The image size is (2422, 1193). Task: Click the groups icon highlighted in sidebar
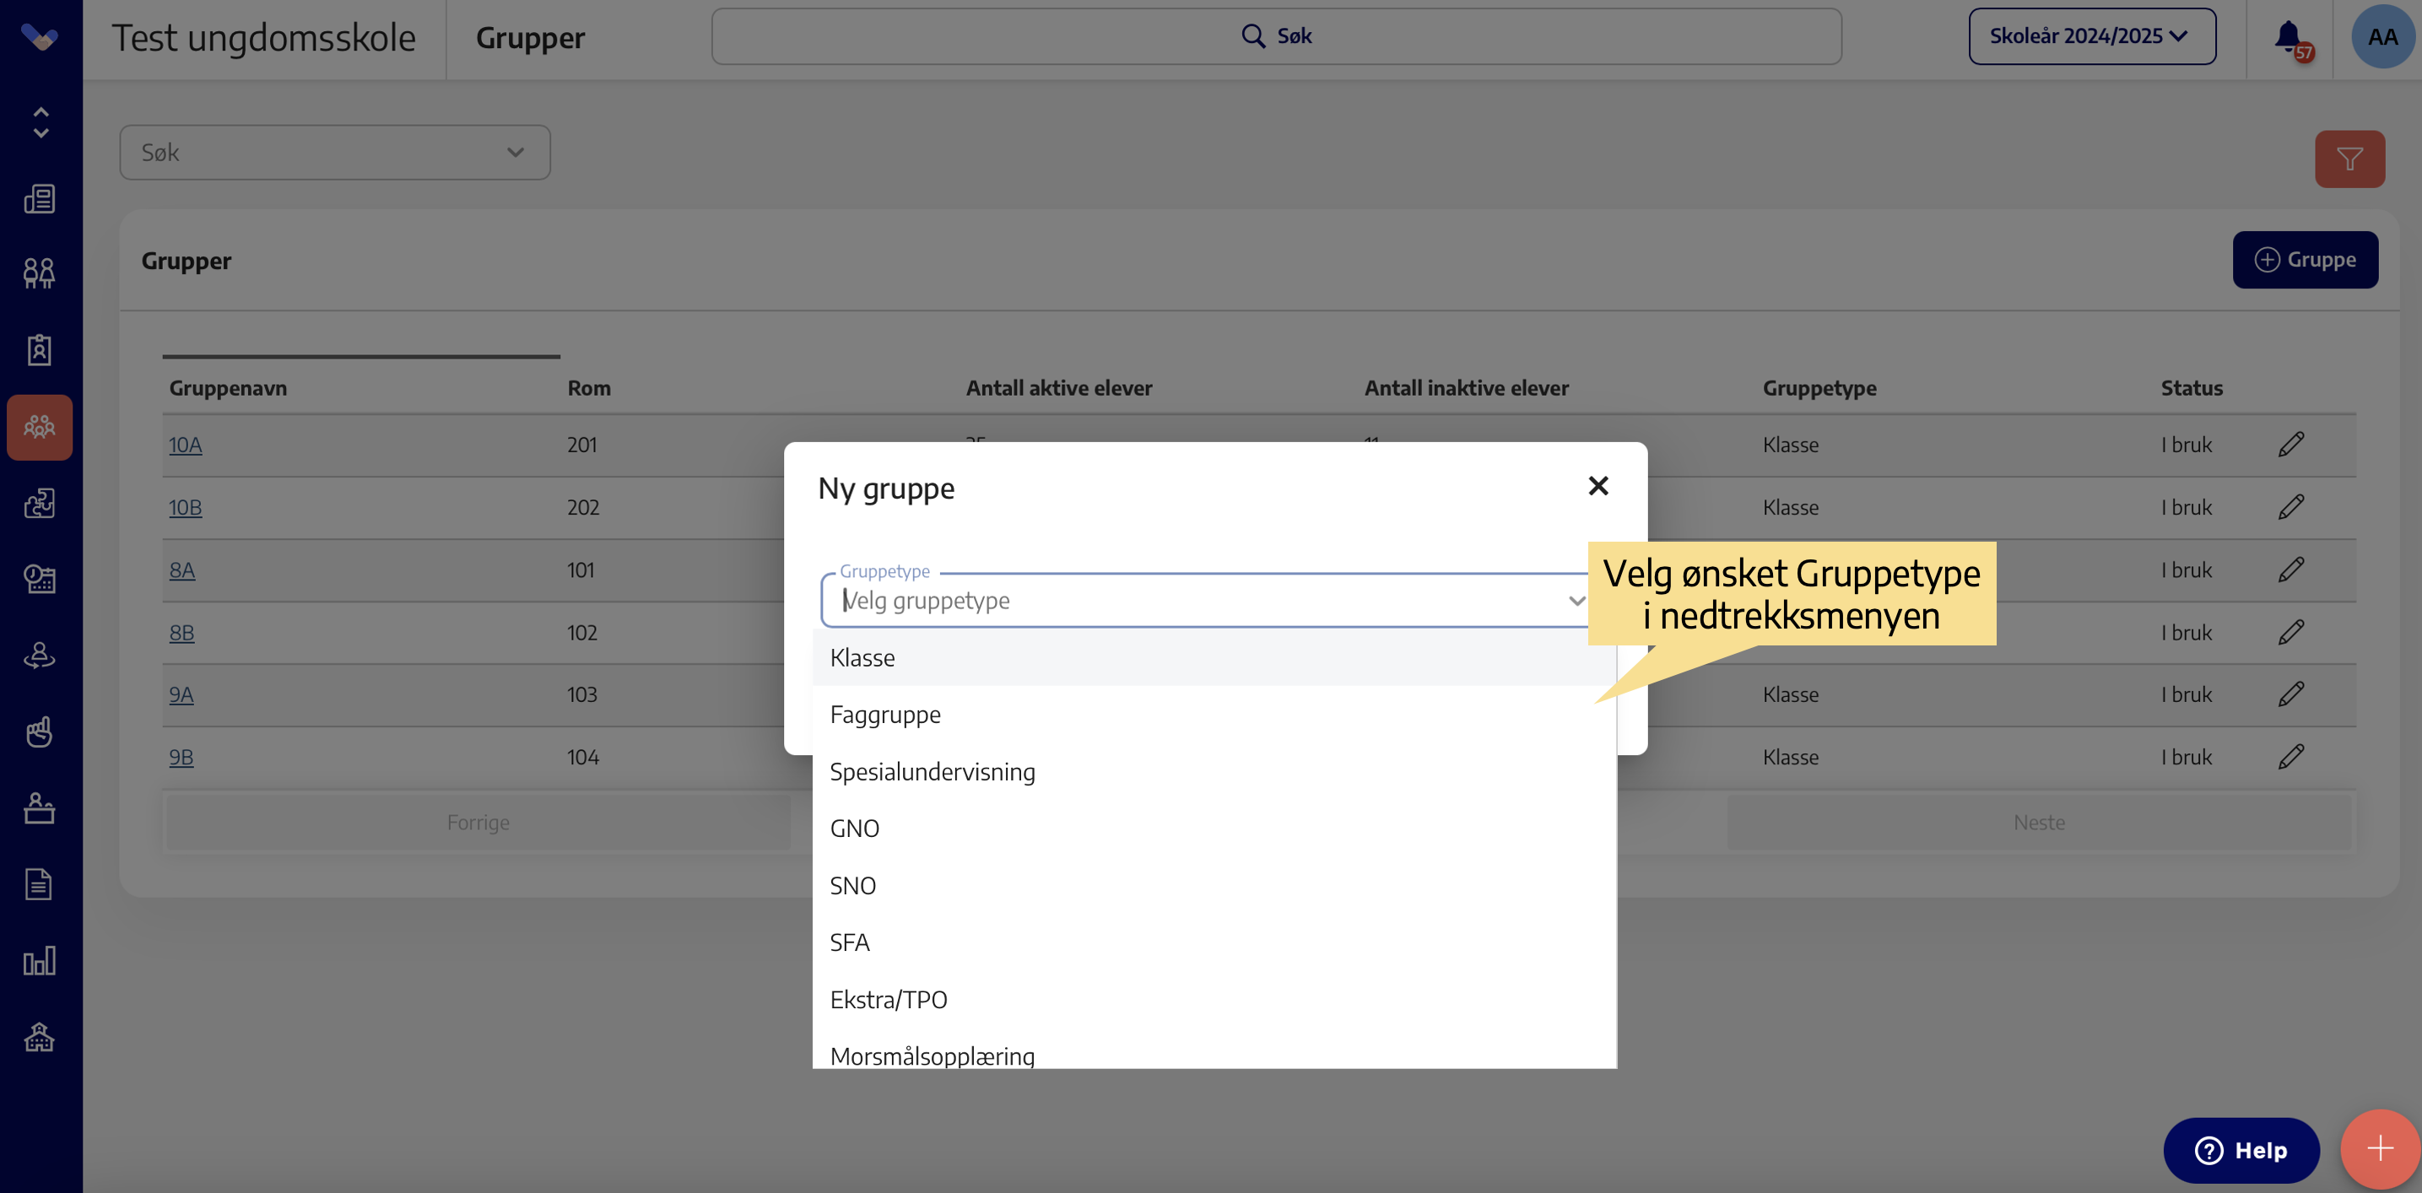(40, 427)
